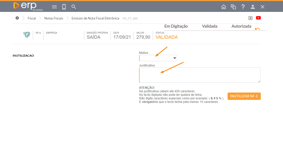Open the search magnifier icon
This screenshot has height=156, width=283.
[74, 7]
